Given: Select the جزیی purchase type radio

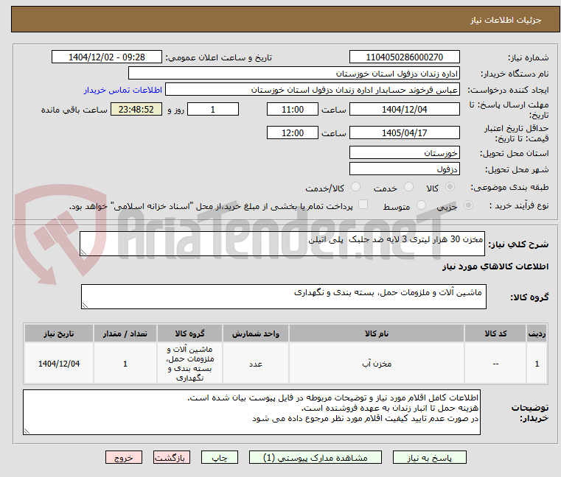Looking at the screenshot, I should point(468,205).
